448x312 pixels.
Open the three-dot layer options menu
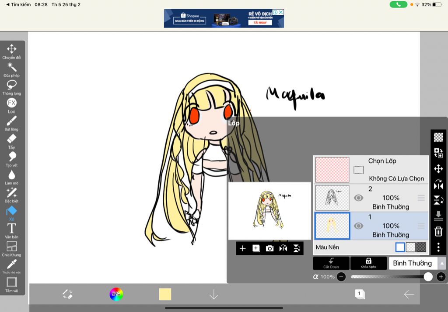click(438, 247)
